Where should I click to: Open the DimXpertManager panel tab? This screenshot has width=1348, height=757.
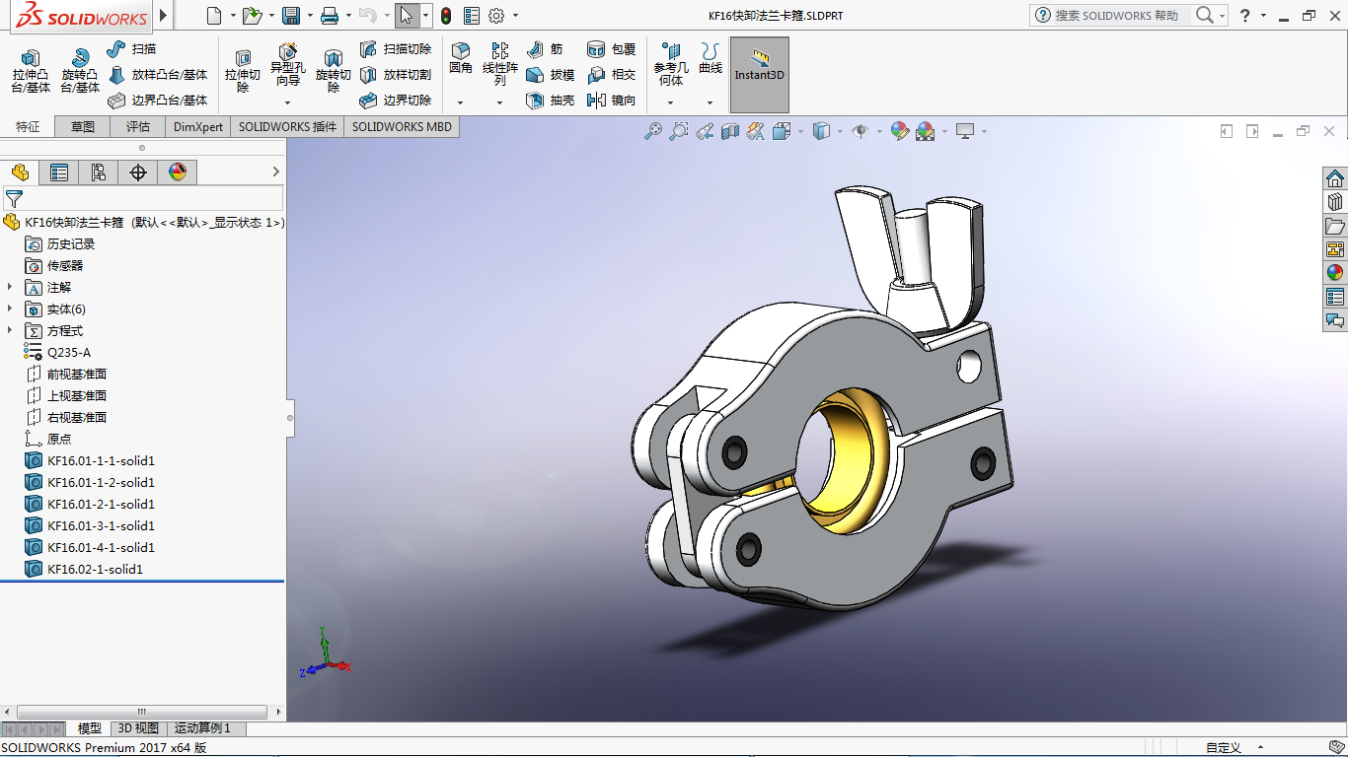(x=138, y=172)
